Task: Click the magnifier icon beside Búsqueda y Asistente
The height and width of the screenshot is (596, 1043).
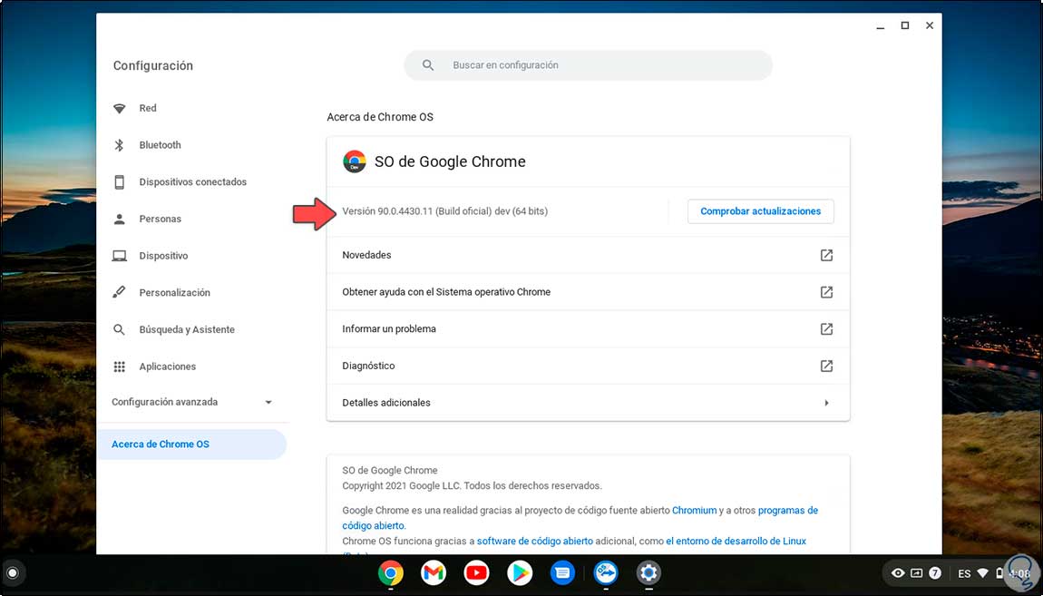Action: pyautogui.click(x=119, y=330)
